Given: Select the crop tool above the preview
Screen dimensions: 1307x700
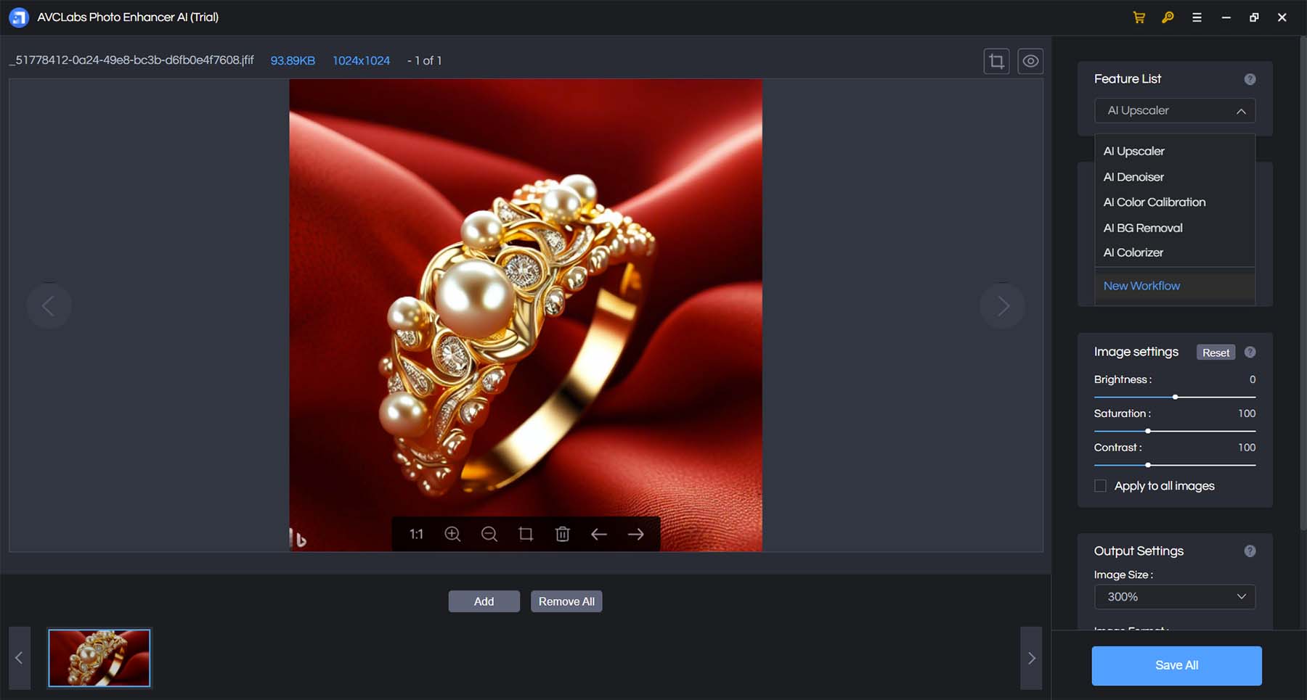Looking at the screenshot, I should [x=996, y=61].
